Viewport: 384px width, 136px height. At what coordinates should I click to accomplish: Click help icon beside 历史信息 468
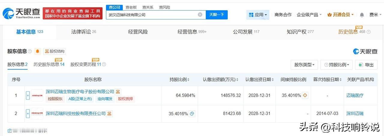tap(368, 32)
